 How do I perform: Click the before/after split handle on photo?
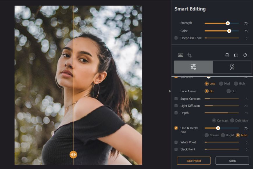[73, 155]
